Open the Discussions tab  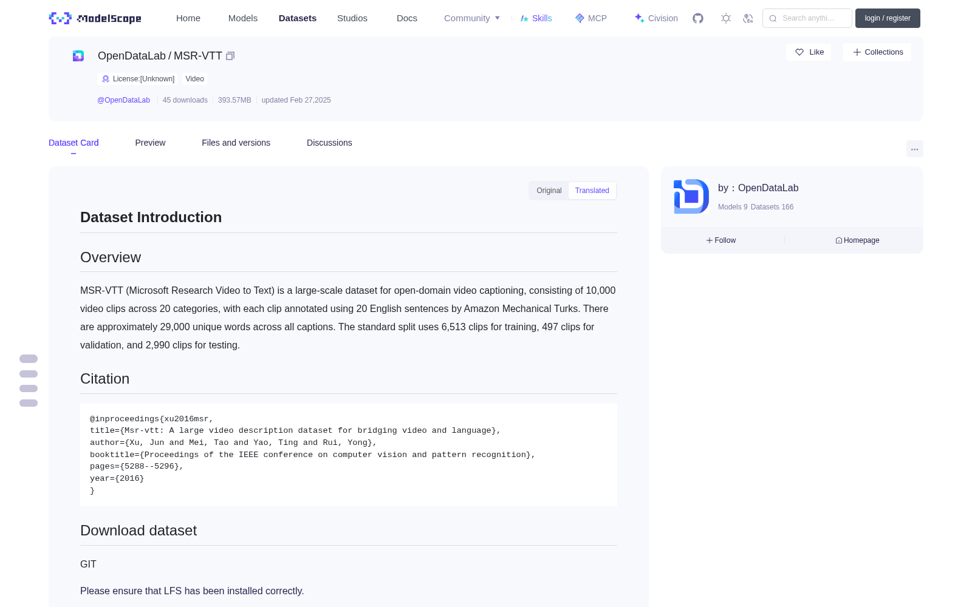(x=329, y=143)
